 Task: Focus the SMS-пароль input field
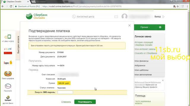click(65, 92)
